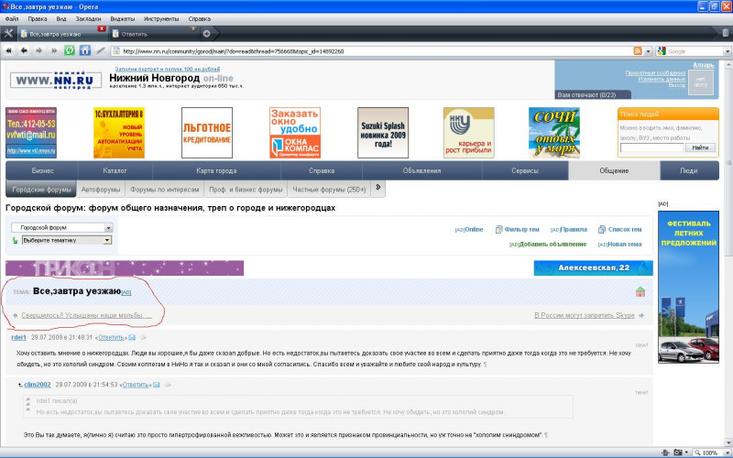
Task: Click the wand password icon in toolbar
Action: coord(101,51)
